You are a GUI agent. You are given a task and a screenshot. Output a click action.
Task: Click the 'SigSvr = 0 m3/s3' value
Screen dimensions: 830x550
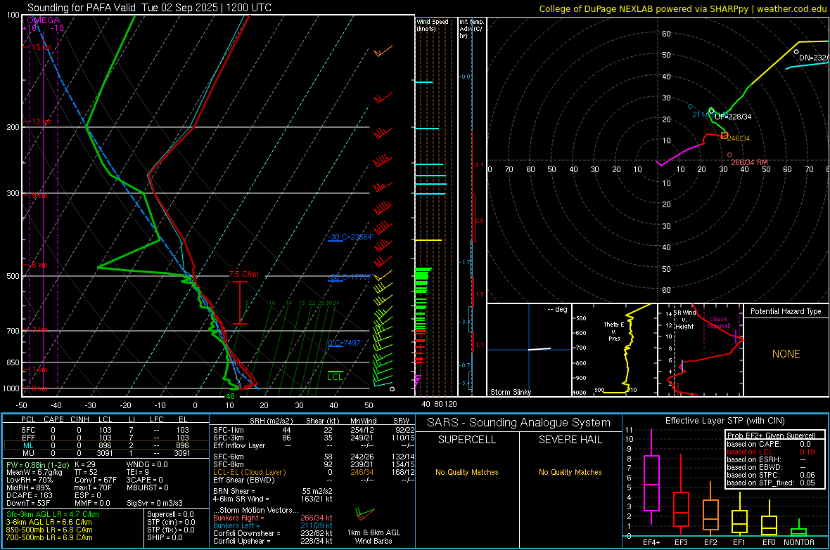coord(155,503)
